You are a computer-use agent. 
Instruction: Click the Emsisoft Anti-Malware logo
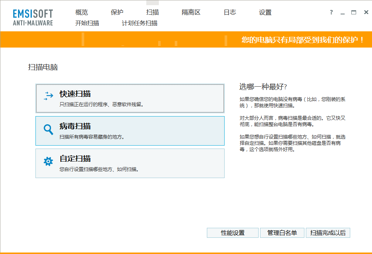click(33, 17)
